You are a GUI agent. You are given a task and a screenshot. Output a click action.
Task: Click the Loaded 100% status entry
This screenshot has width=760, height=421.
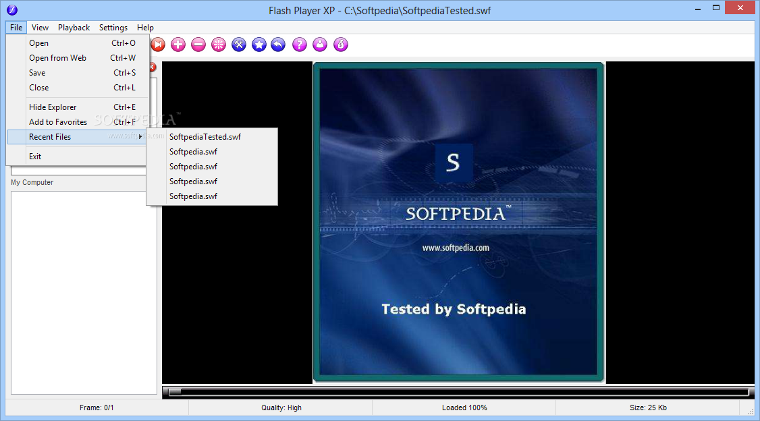tap(464, 408)
